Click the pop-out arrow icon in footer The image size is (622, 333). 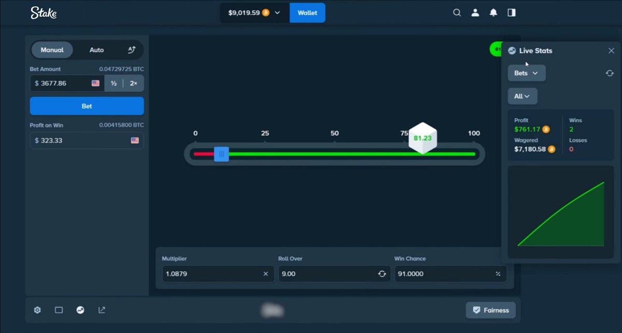pyautogui.click(x=102, y=310)
